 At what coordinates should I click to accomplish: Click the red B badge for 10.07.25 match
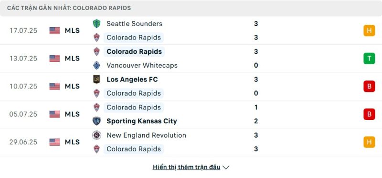click(369, 86)
